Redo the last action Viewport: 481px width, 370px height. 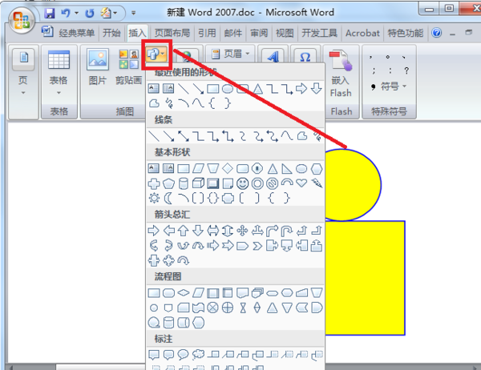pyautogui.click(x=90, y=13)
